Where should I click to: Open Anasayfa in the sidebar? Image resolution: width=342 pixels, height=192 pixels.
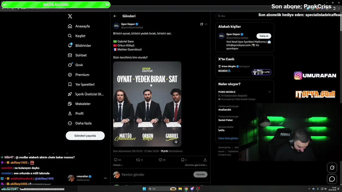click(79, 26)
